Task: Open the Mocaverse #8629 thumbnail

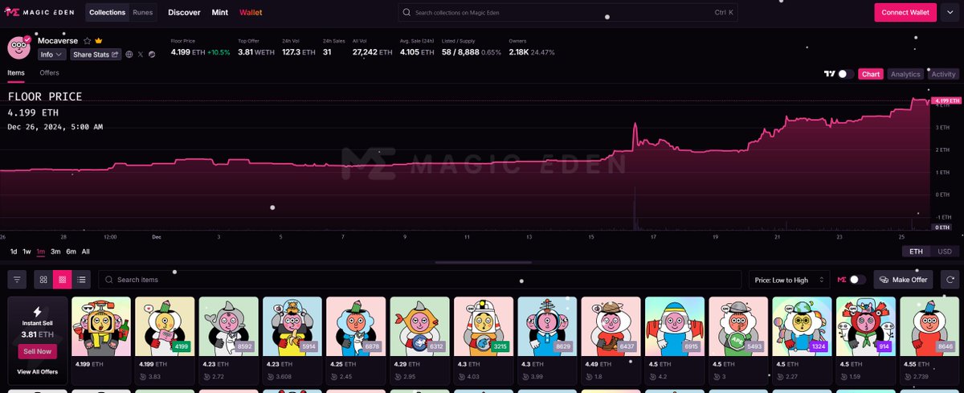Action: 547,326
